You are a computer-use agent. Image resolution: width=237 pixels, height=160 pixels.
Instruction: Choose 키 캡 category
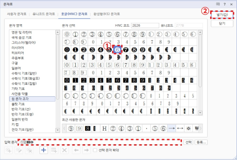pyautogui.click(x=15, y=125)
